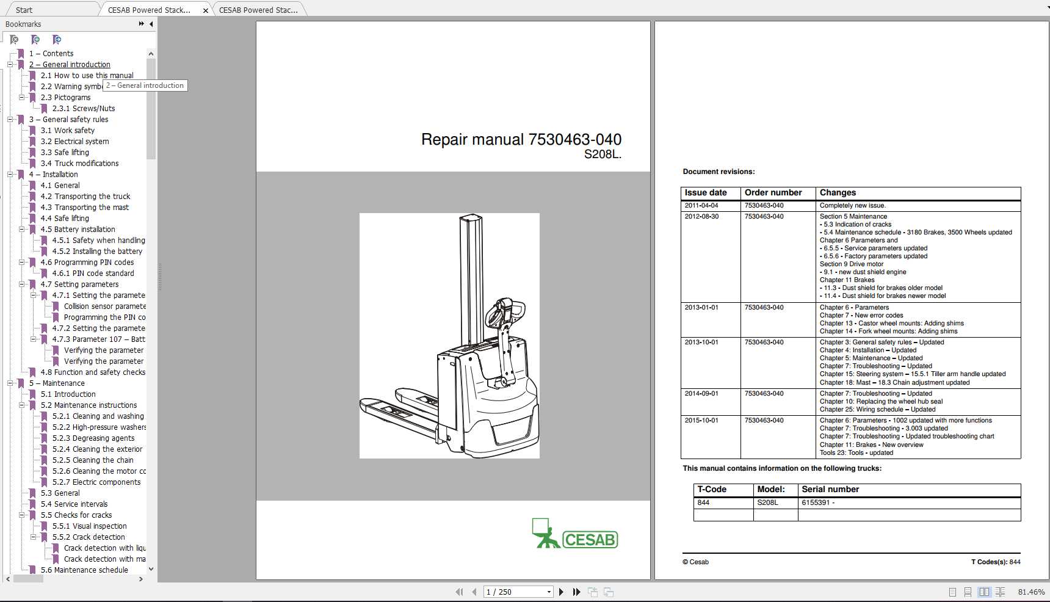Collapse the 5.5.2 Crack detection node
The height and width of the screenshot is (602, 1050).
click(34, 537)
